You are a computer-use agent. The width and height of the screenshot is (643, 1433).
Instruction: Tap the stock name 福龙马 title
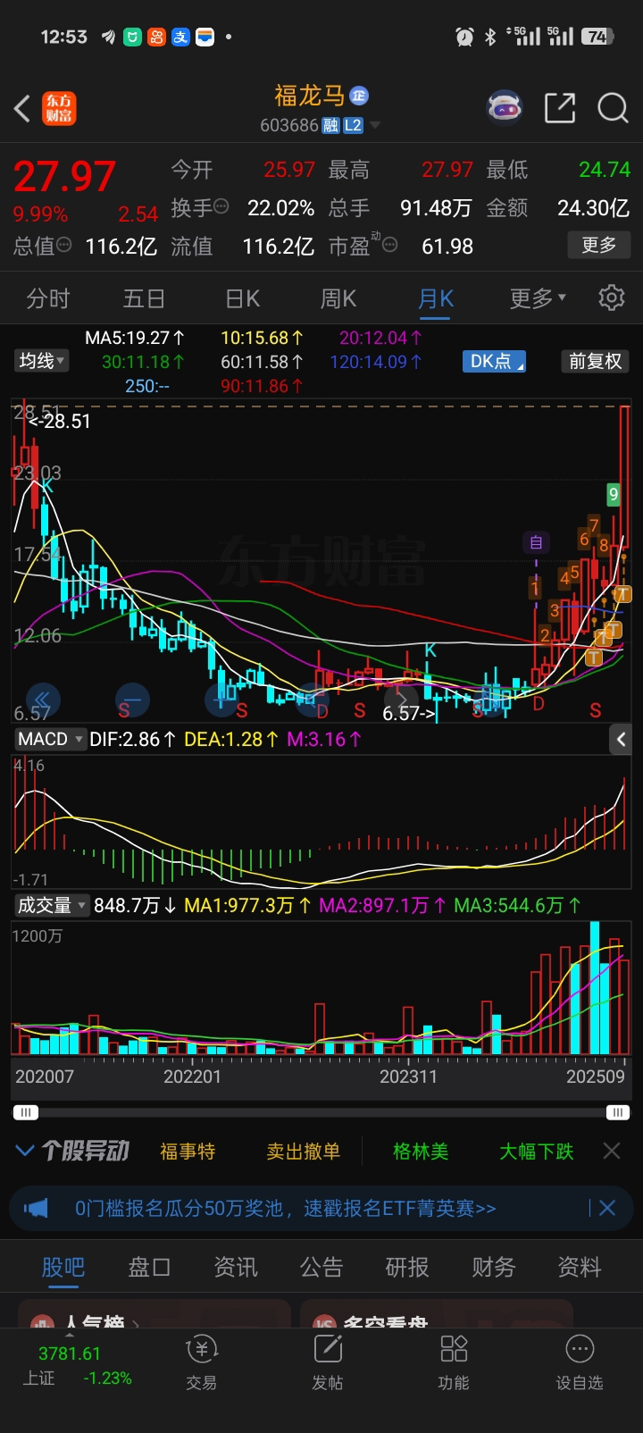point(309,96)
